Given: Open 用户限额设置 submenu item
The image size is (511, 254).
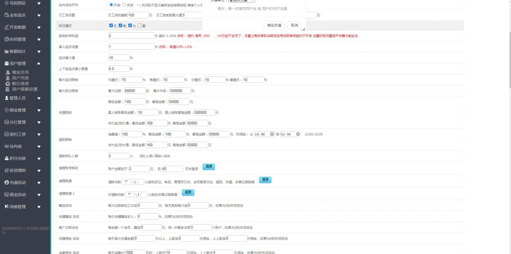Looking at the screenshot, I should click(24, 89).
